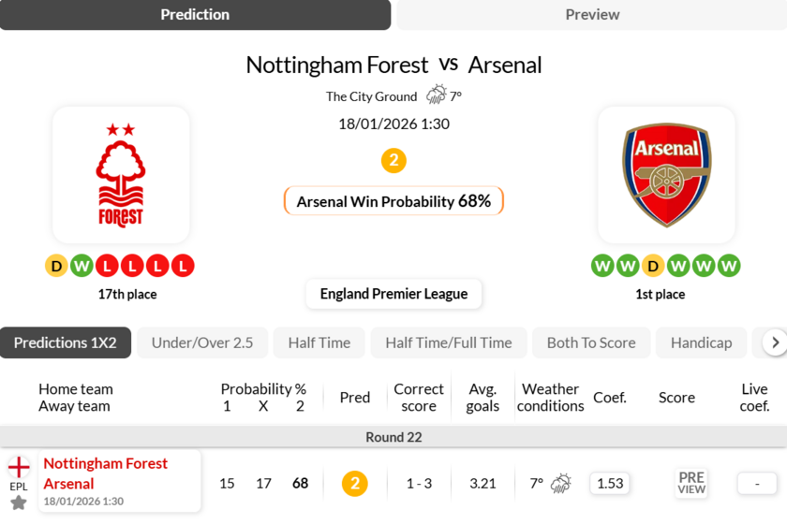Select the Prediction tab

[x=195, y=15]
